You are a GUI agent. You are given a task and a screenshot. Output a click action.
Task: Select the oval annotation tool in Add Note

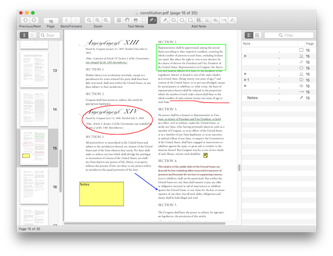pos(182,20)
